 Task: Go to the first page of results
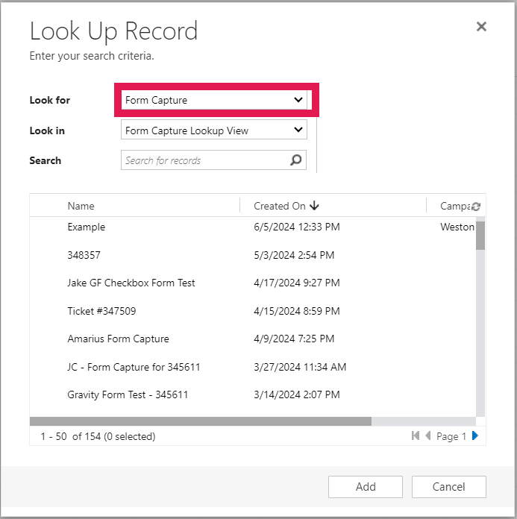pyautogui.click(x=416, y=436)
